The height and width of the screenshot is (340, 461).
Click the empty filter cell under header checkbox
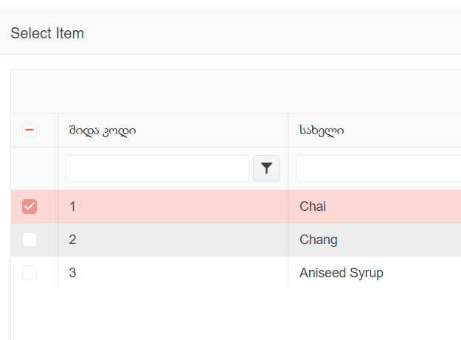[x=34, y=169]
